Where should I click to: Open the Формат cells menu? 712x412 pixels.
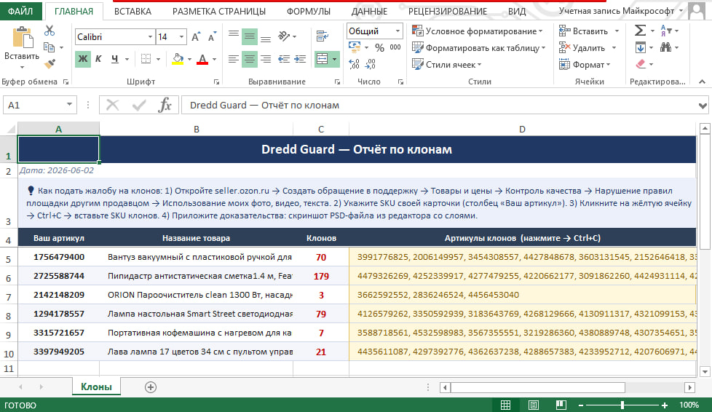click(585, 65)
